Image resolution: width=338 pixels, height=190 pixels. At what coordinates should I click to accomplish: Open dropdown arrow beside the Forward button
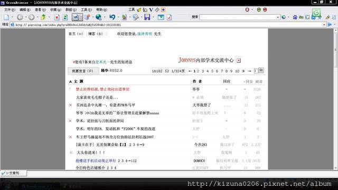coord(37,17)
